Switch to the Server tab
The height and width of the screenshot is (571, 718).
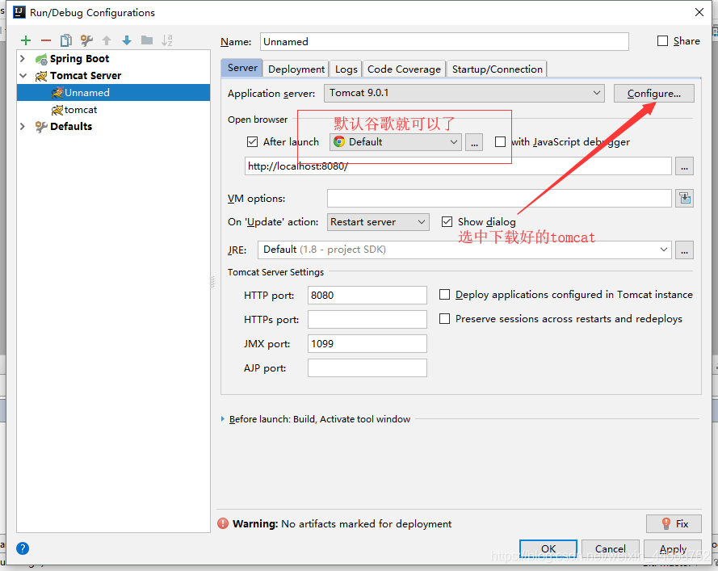[241, 68]
